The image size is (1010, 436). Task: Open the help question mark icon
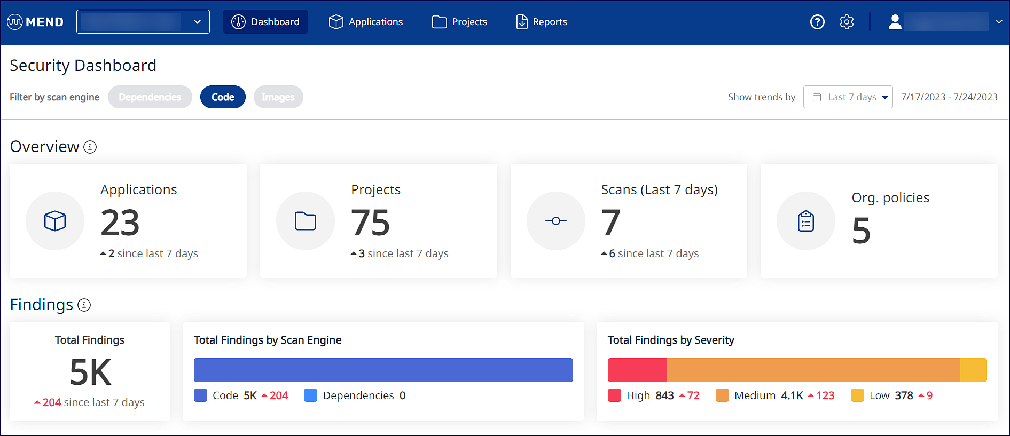tap(817, 22)
